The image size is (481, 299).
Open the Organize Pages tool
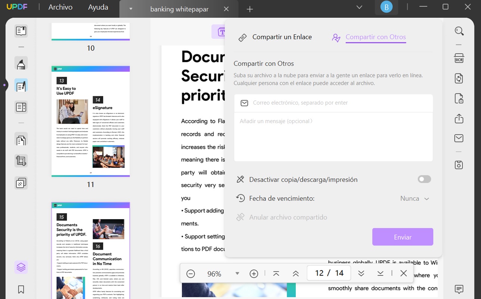click(21, 140)
